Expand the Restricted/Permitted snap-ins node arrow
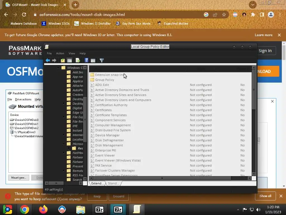The height and width of the screenshot is (215, 286). [69, 148]
